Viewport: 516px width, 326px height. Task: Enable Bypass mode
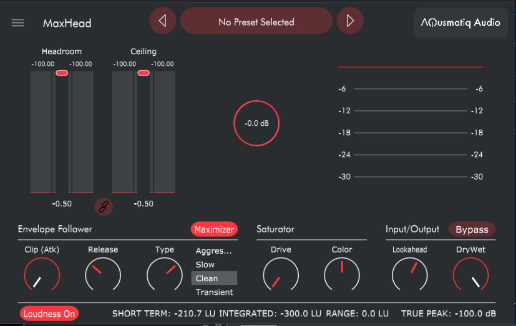click(x=472, y=229)
